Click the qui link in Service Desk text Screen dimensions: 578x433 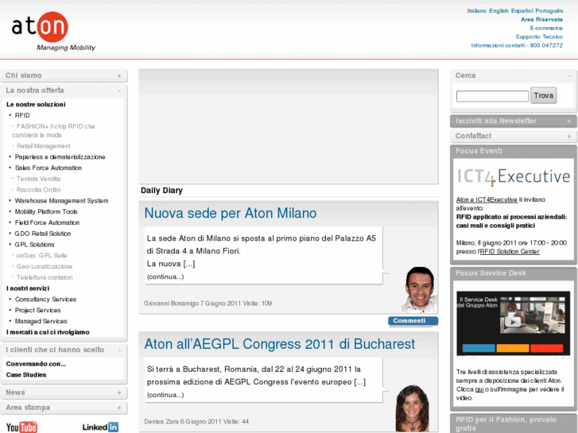[479, 389]
